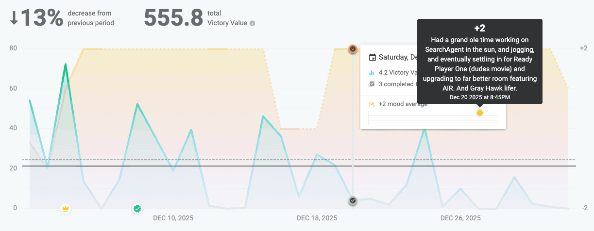The height and width of the screenshot is (231, 594).
Task: Click the 13% decrease statistic
Action: pyautogui.click(x=42, y=18)
